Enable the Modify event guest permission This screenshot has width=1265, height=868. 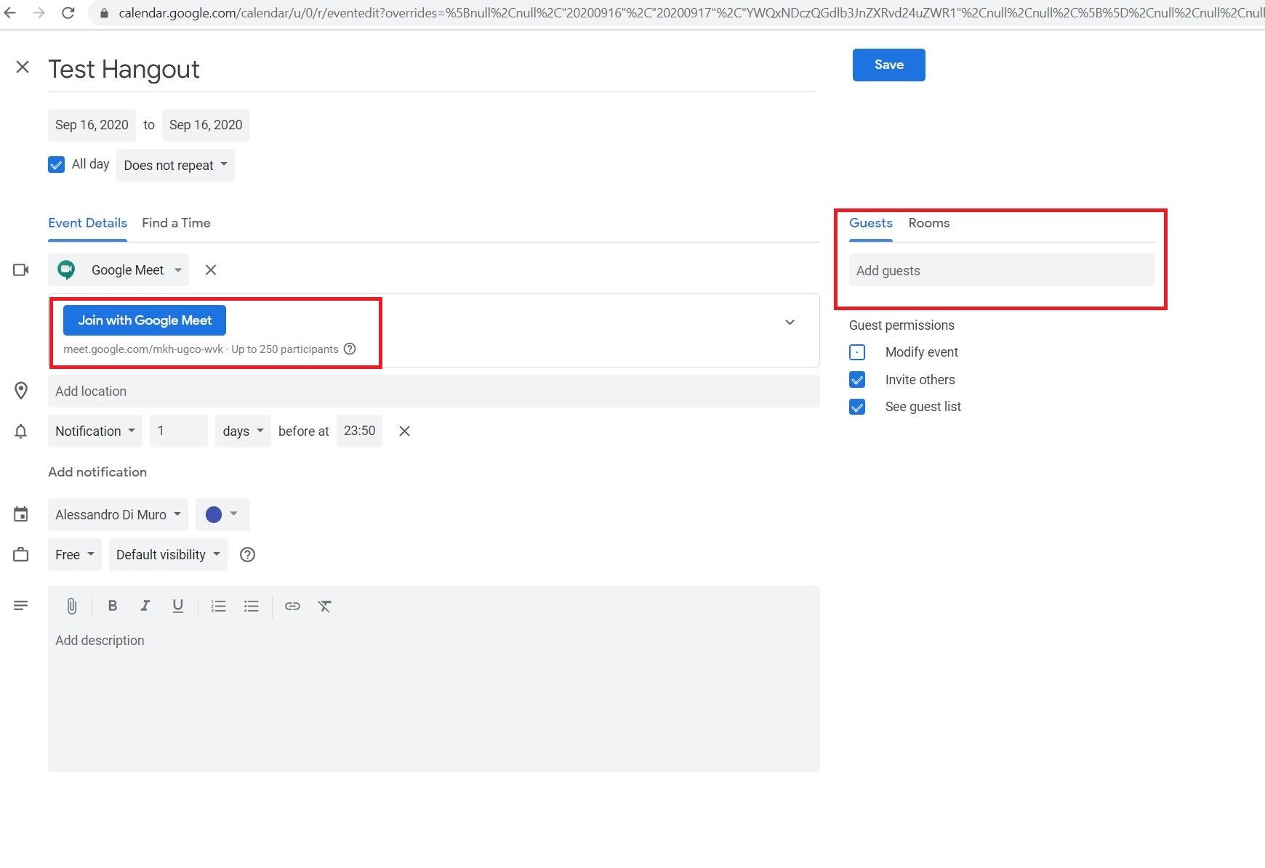click(x=857, y=352)
